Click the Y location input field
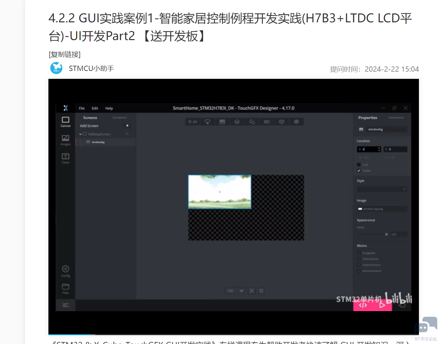The width and height of the screenshot is (440, 344). click(396, 149)
